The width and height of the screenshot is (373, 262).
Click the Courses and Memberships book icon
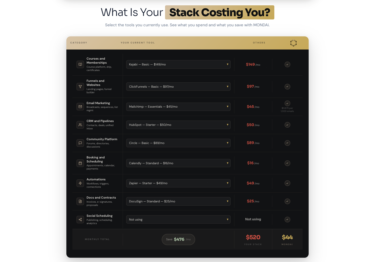click(80, 64)
